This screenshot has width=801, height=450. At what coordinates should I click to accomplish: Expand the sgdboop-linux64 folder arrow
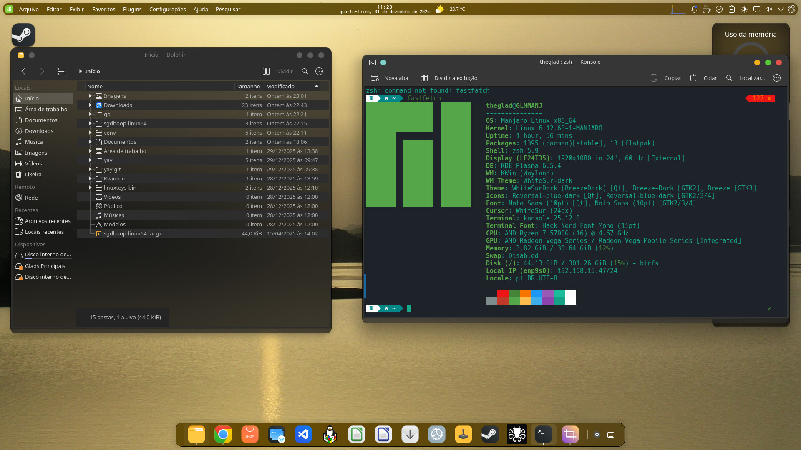point(90,123)
